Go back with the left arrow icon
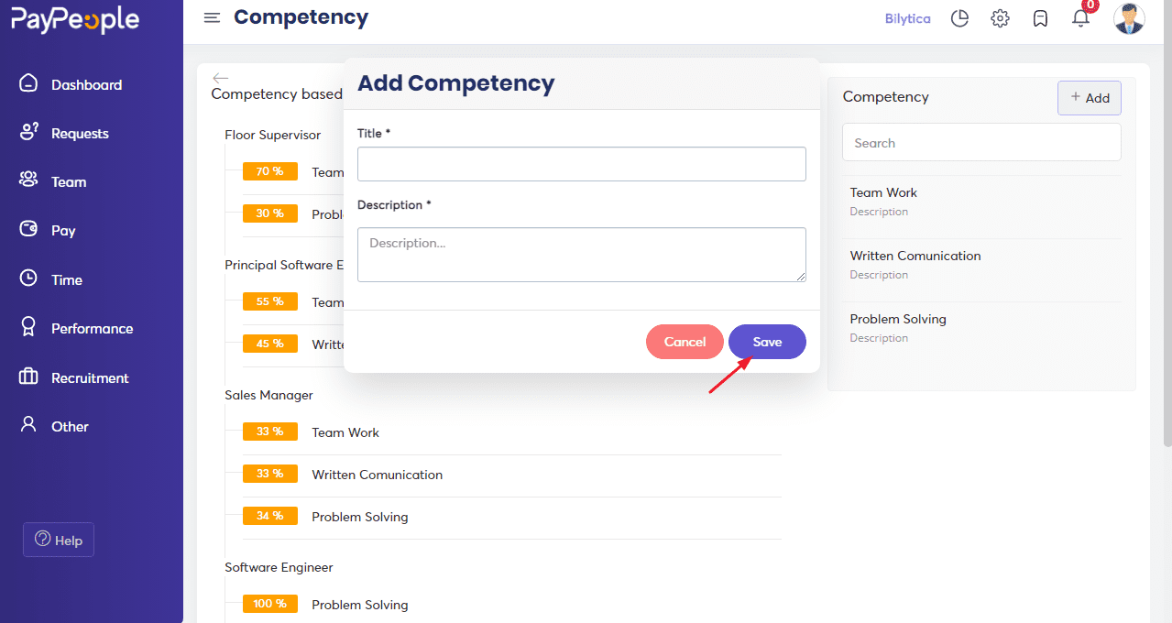This screenshot has height=623, width=1172. coord(220,79)
